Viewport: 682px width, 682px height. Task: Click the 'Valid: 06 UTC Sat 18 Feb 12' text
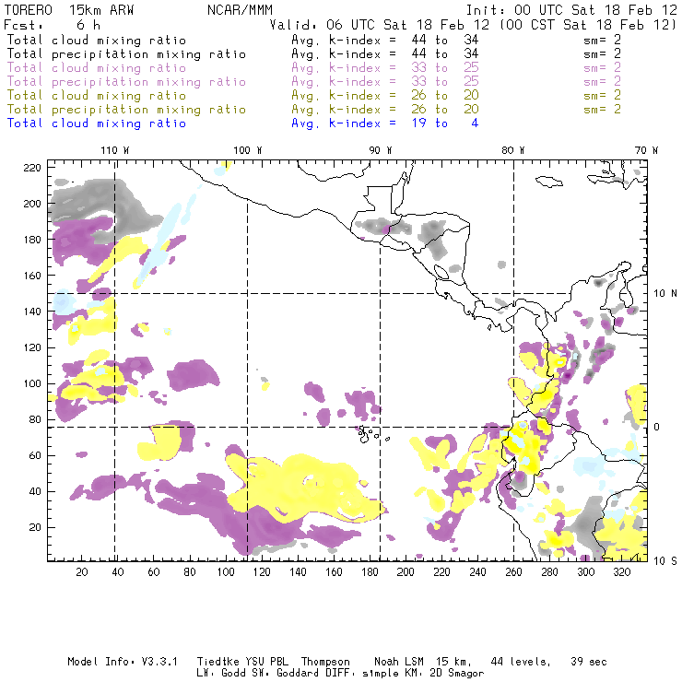pyautogui.click(x=380, y=25)
